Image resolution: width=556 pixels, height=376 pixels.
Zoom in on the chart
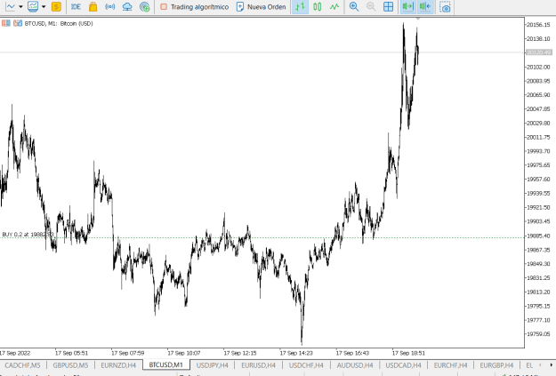pyautogui.click(x=354, y=6)
